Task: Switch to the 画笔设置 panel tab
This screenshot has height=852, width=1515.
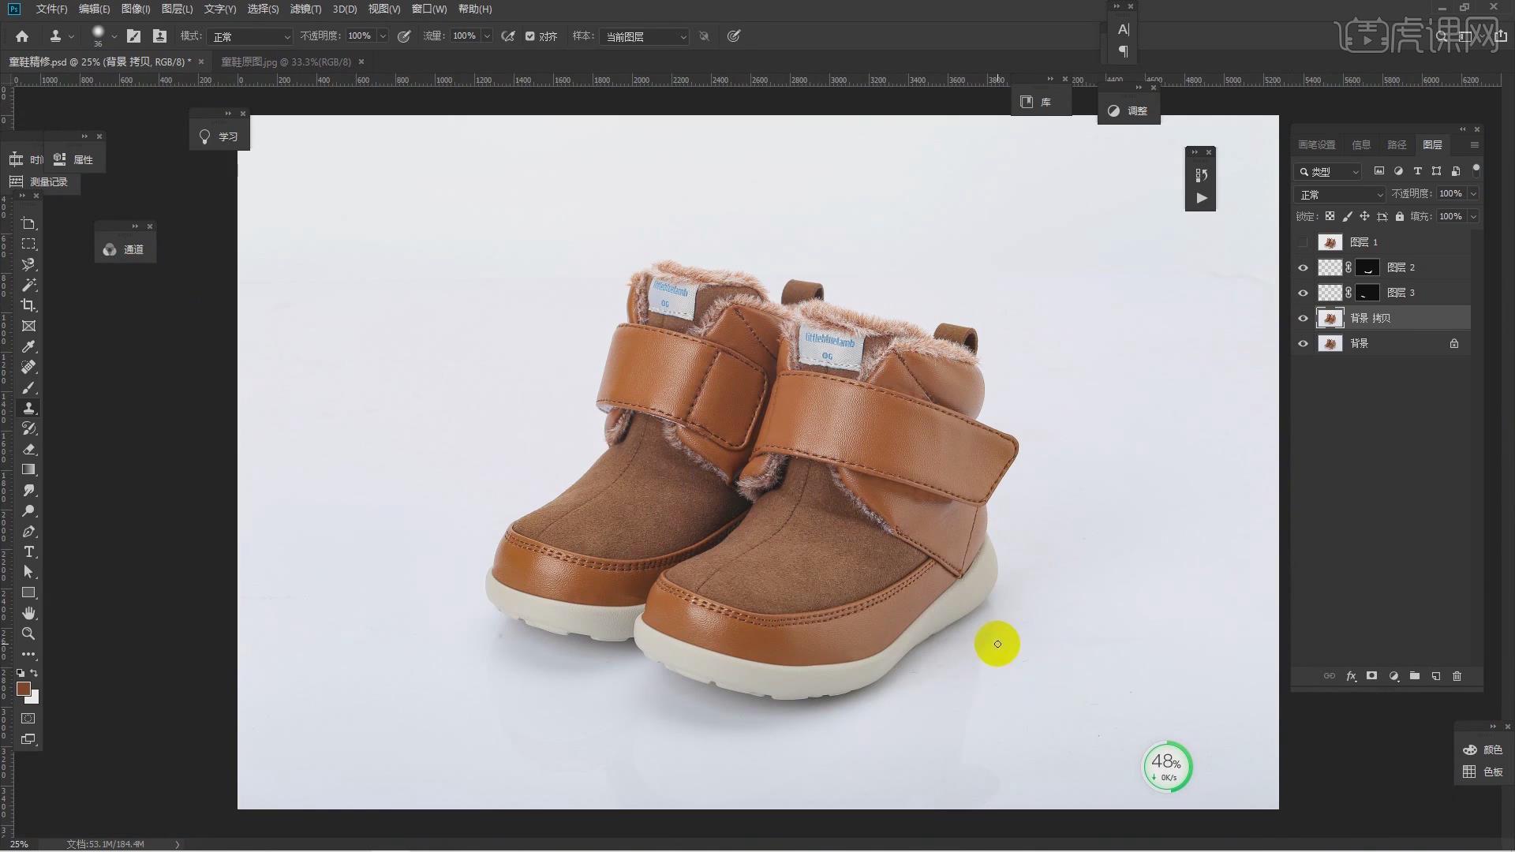Action: point(1317,144)
